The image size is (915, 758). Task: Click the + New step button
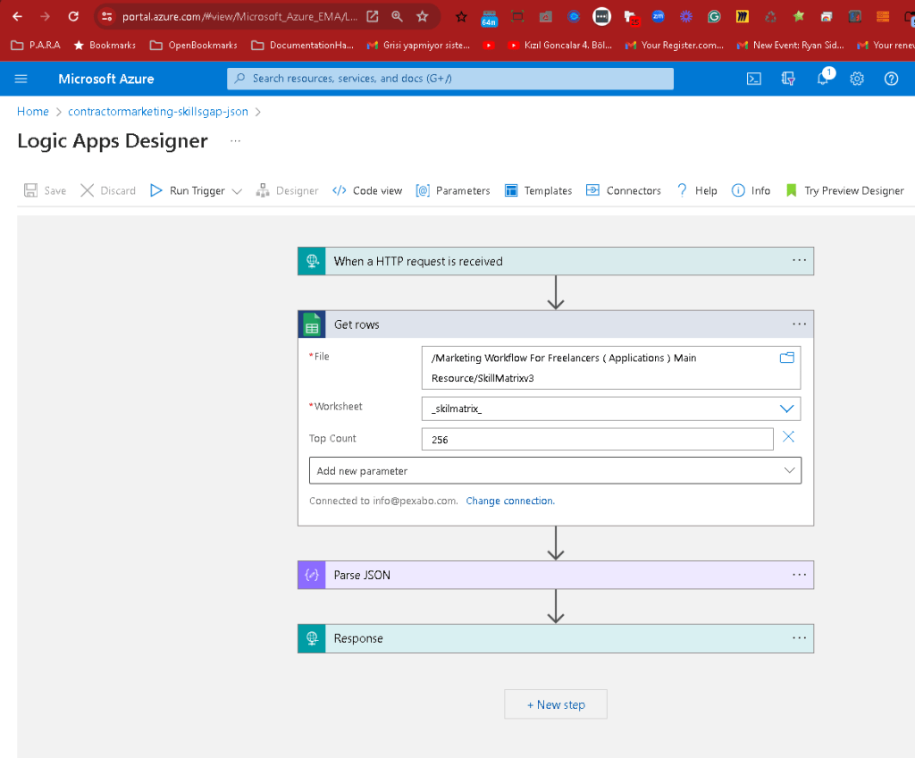pyautogui.click(x=556, y=704)
